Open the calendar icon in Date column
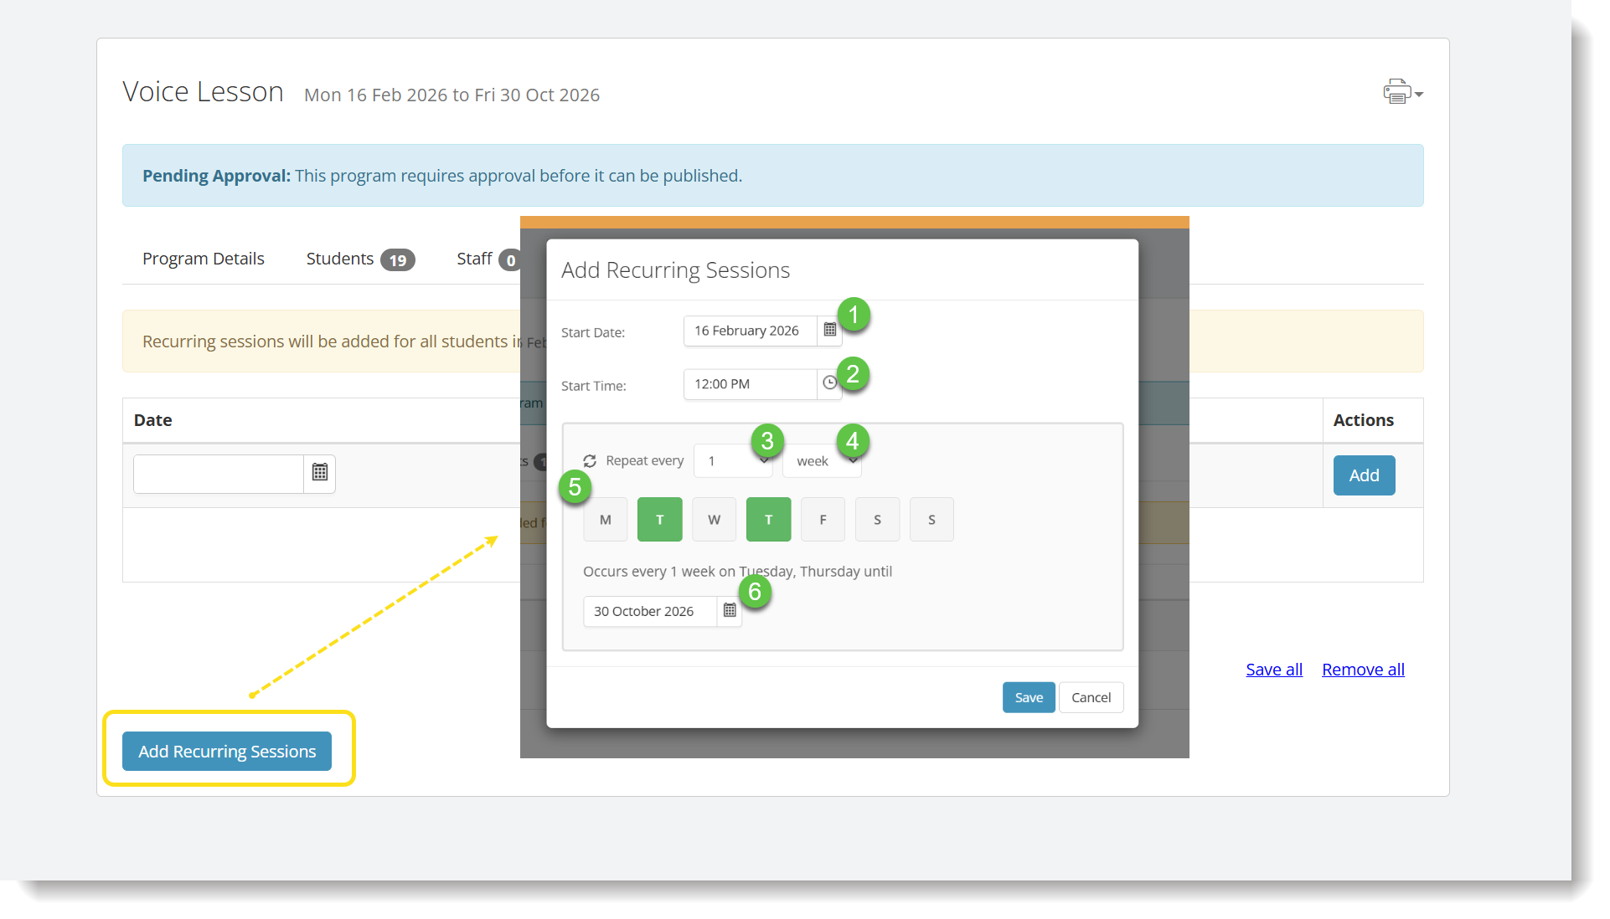1610x919 pixels. point(319,473)
